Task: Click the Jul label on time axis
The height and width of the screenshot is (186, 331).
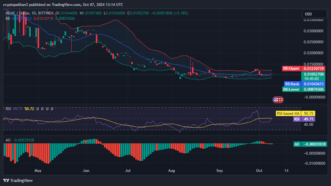Action: [127, 171]
